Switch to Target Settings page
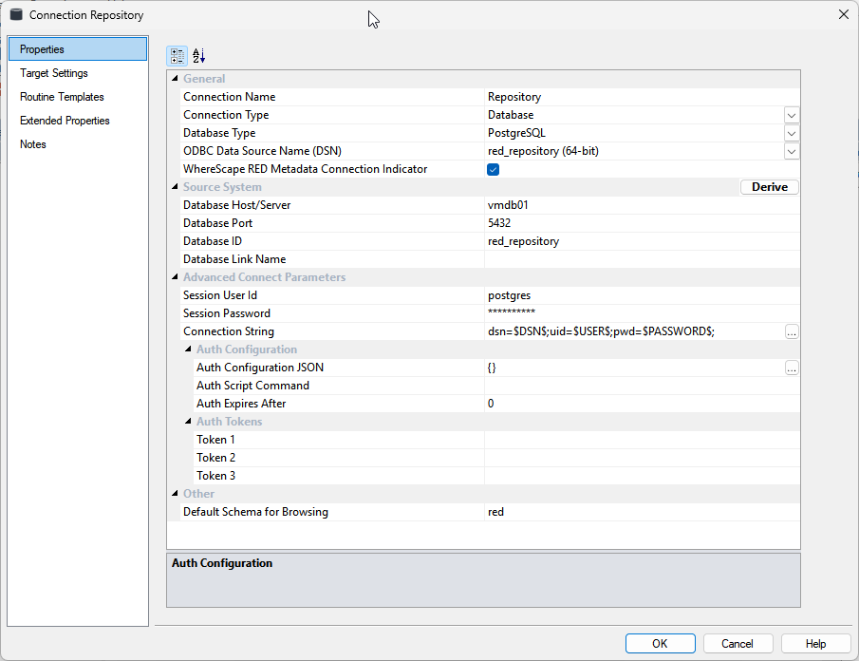The height and width of the screenshot is (661, 859). pos(54,73)
